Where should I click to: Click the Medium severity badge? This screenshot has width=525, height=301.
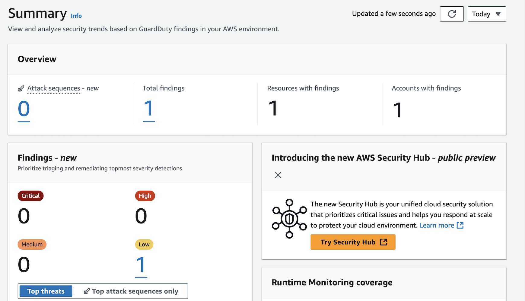tap(32, 244)
